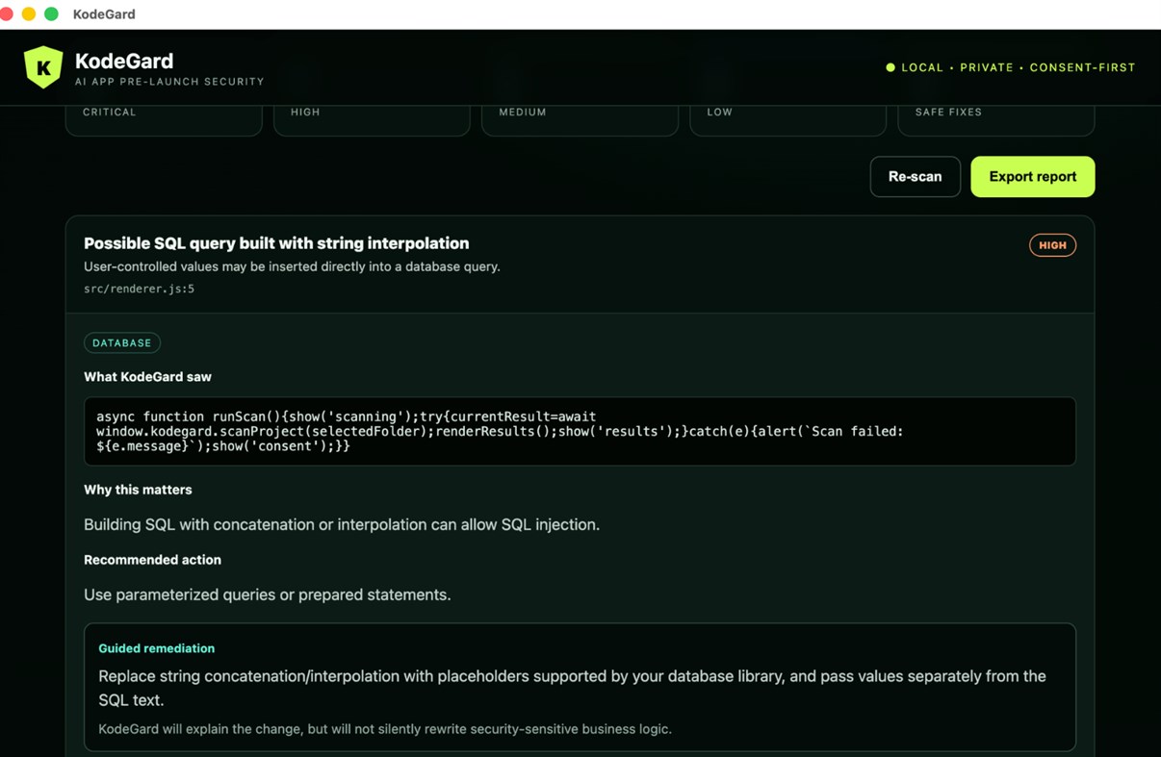
Task: Click the 'What KodeGard saw' heading
Action: click(147, 377)
